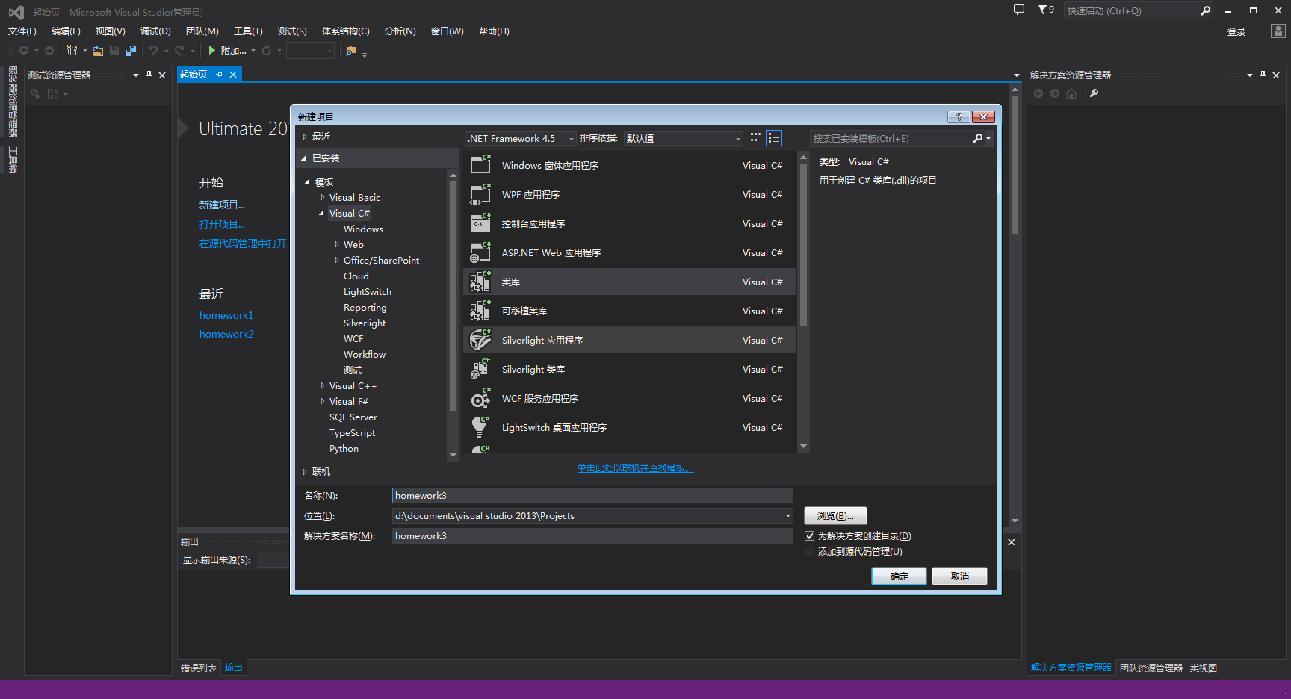Click the search magnifier in template search box
This screenshot has height=699, width=1291.
[x=977, y=138]
